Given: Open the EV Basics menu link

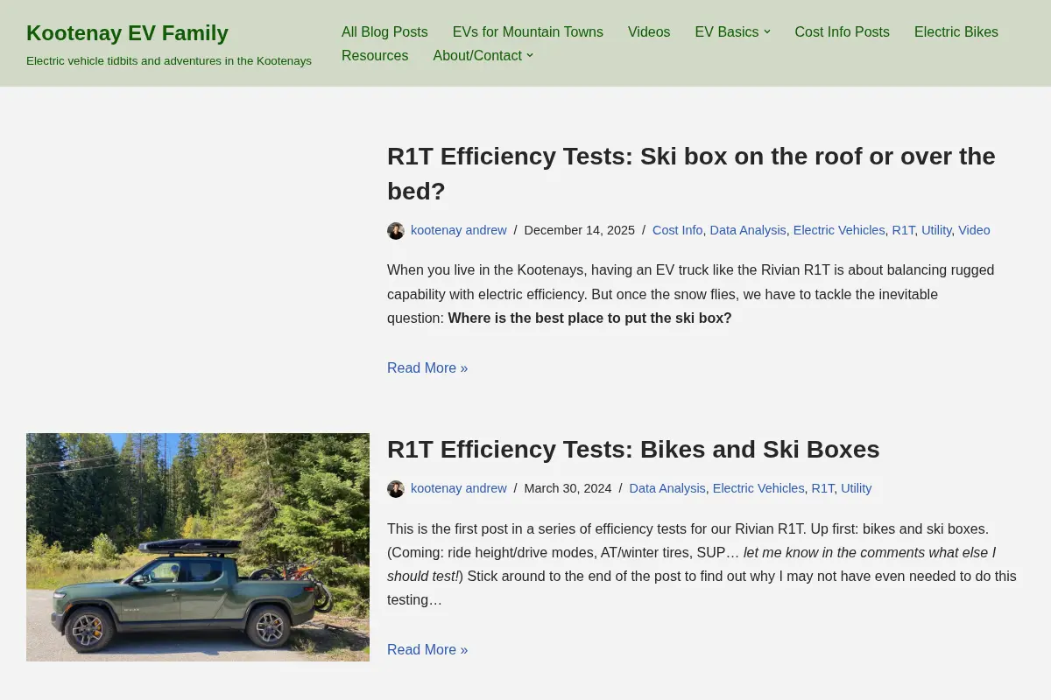Looking at the screenshot, I should [x=727, y=32].
